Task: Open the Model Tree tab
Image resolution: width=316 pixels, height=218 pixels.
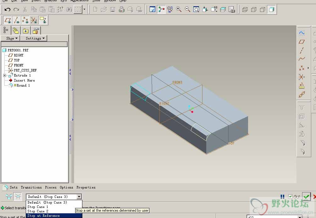Action: point(6,30)
